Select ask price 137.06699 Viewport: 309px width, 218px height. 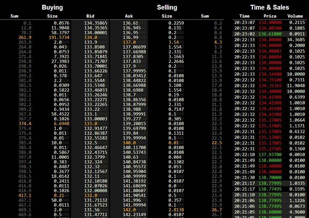click(x=134, y=47)
